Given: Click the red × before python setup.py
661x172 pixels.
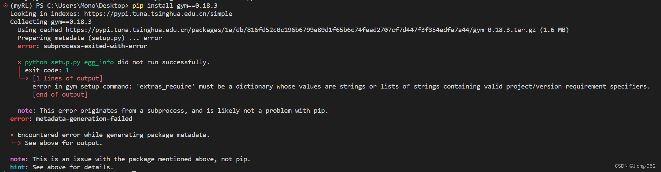Looking at the screenshot, I should click(20, 62).
